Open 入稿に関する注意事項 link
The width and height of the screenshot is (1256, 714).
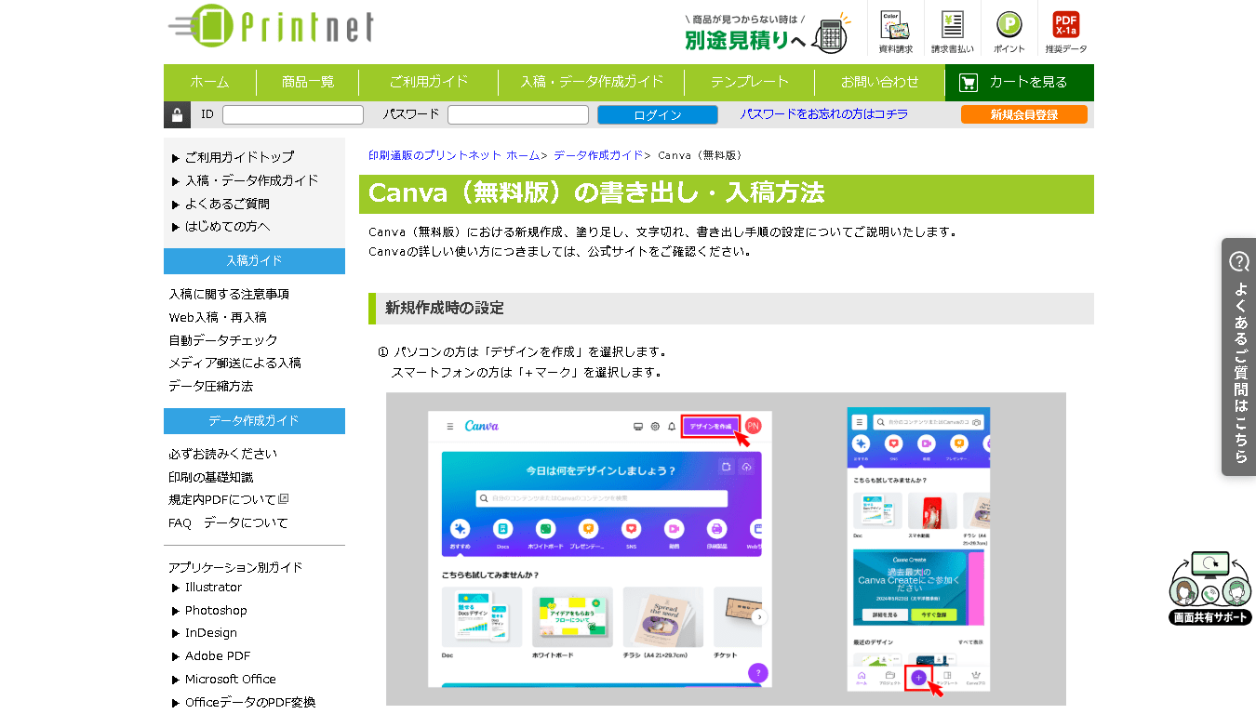[229, 294]
